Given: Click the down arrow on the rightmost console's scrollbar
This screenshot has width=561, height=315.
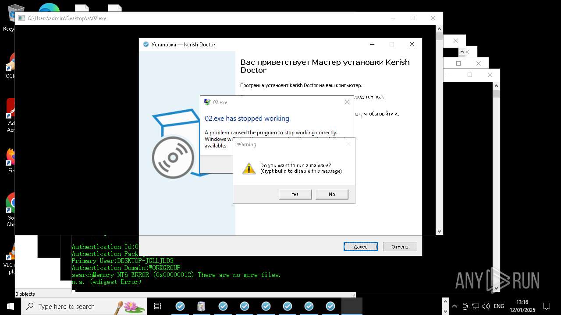Looking at the screenshot, I should point(496,288).
